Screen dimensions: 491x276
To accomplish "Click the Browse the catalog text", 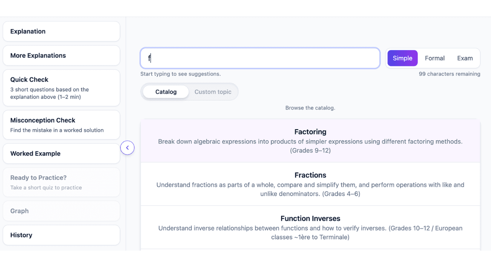I will point(310,108).
